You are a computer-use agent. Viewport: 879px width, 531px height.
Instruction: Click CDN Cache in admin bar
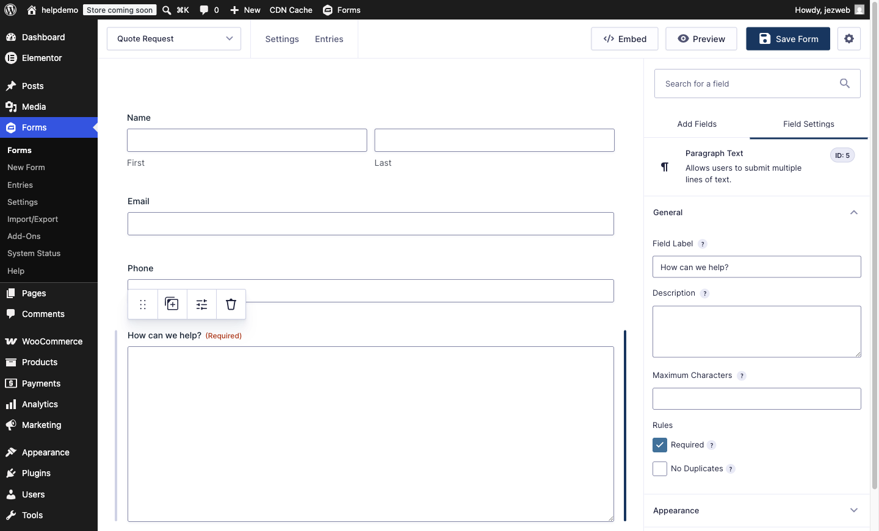pos(291,10)
